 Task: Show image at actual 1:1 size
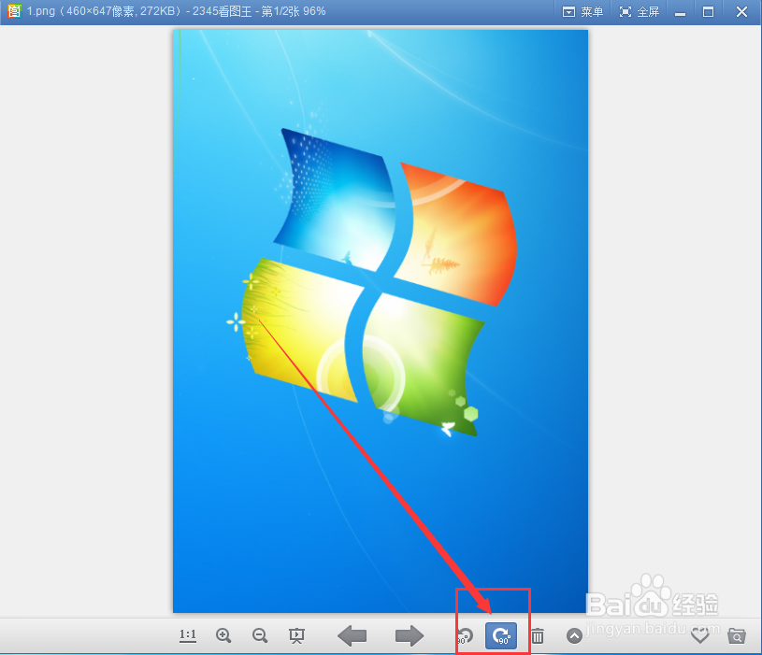coord(188,635)
